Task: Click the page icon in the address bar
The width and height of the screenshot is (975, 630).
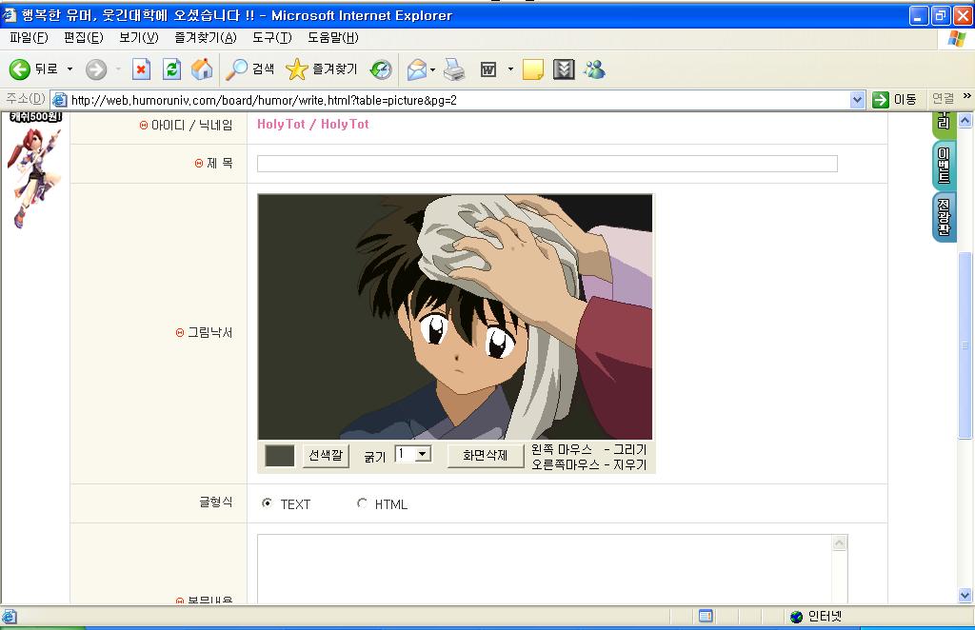Action: (60, 100)
